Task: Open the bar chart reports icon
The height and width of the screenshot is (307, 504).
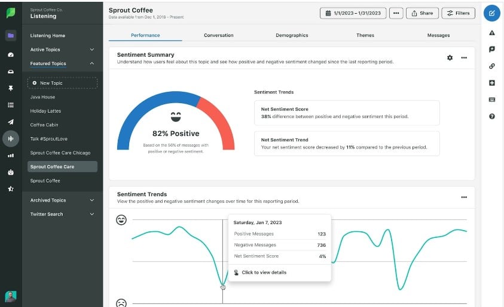Action: click(x=11, y=156)
